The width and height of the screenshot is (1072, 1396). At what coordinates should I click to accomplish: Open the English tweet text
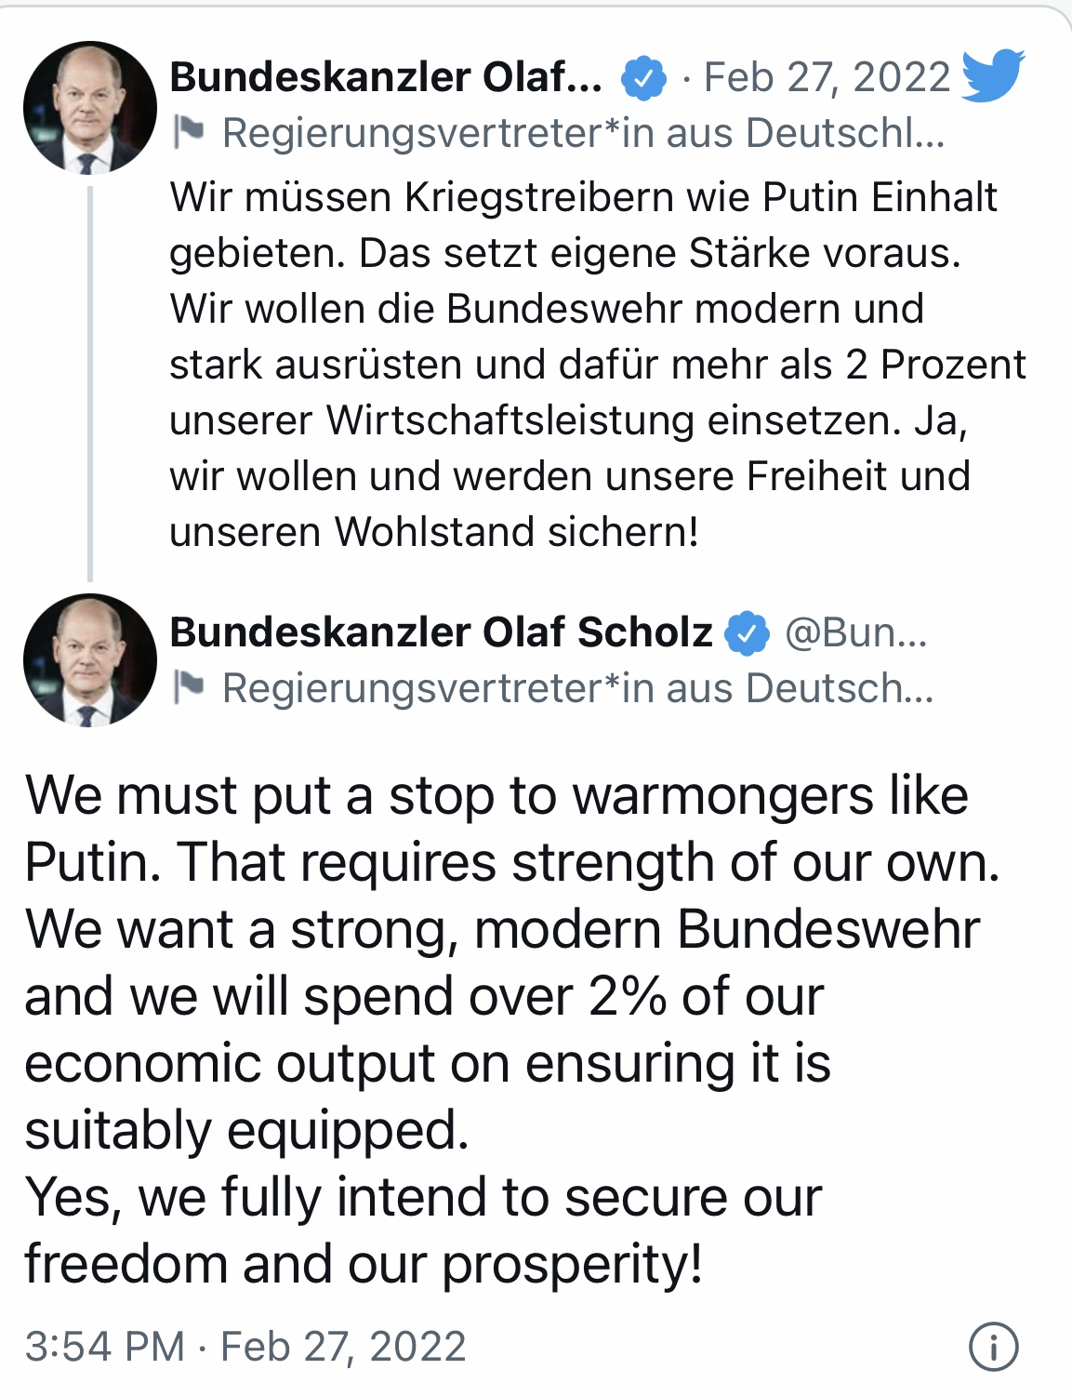(x=512, y=1030)
